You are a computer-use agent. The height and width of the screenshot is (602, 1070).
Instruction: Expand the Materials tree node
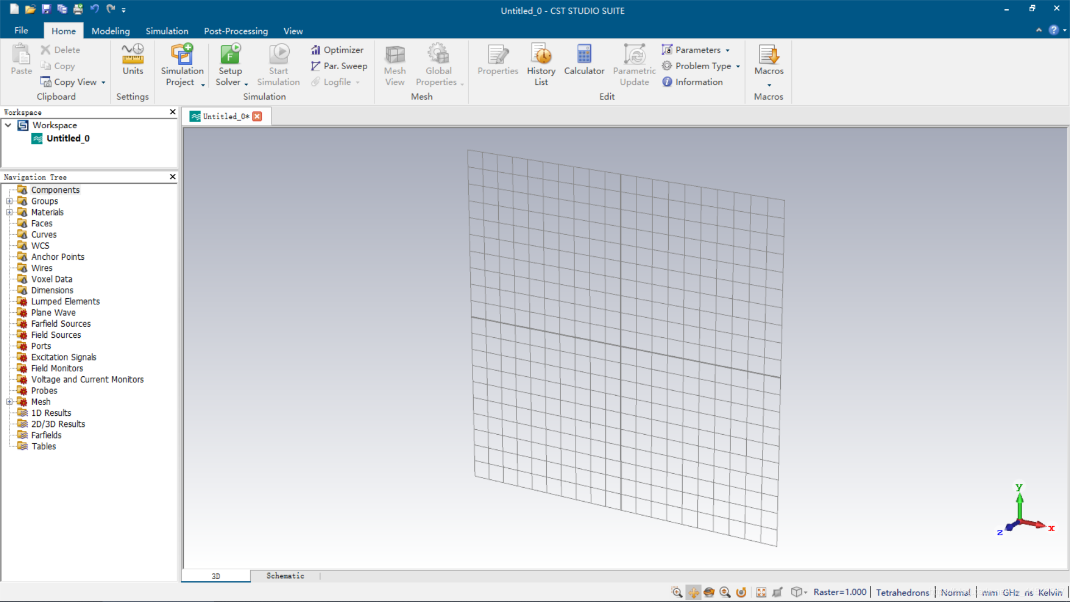[9, 212]
